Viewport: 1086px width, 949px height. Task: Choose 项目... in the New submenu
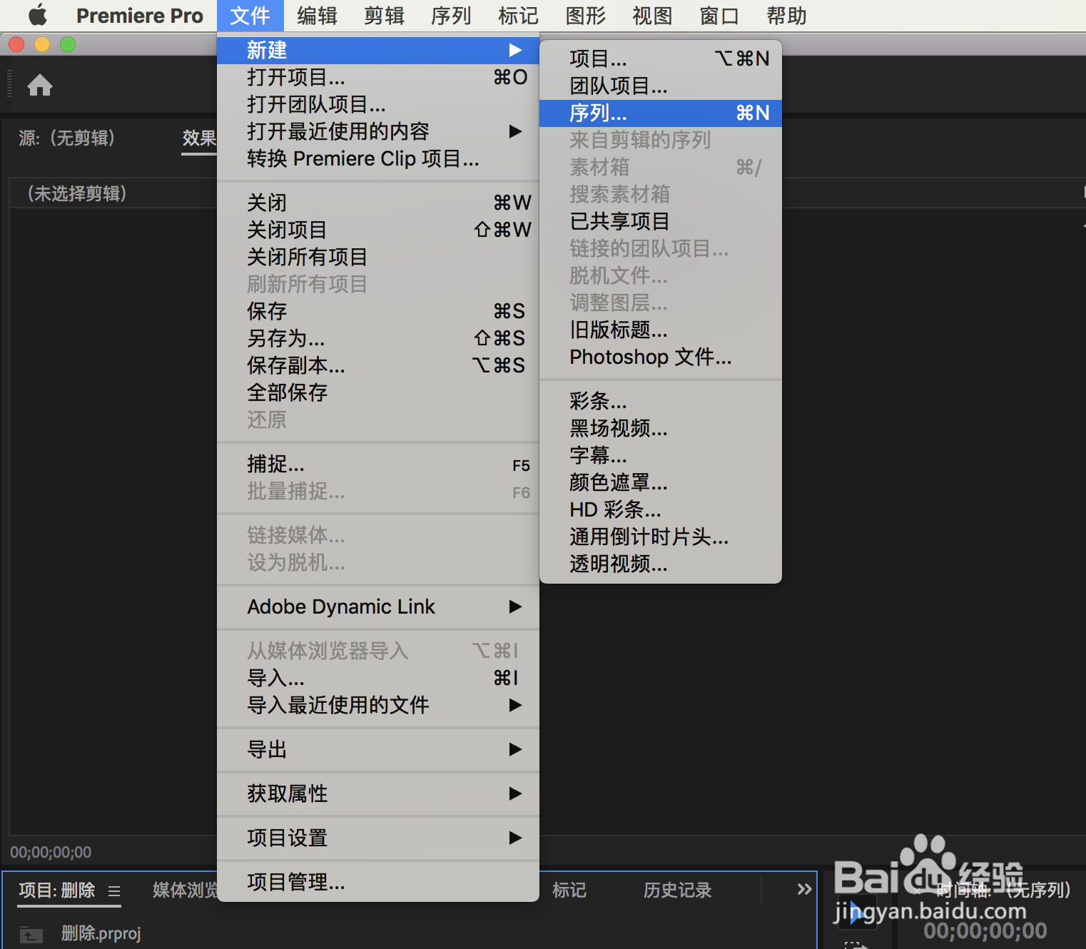[661, 59]
